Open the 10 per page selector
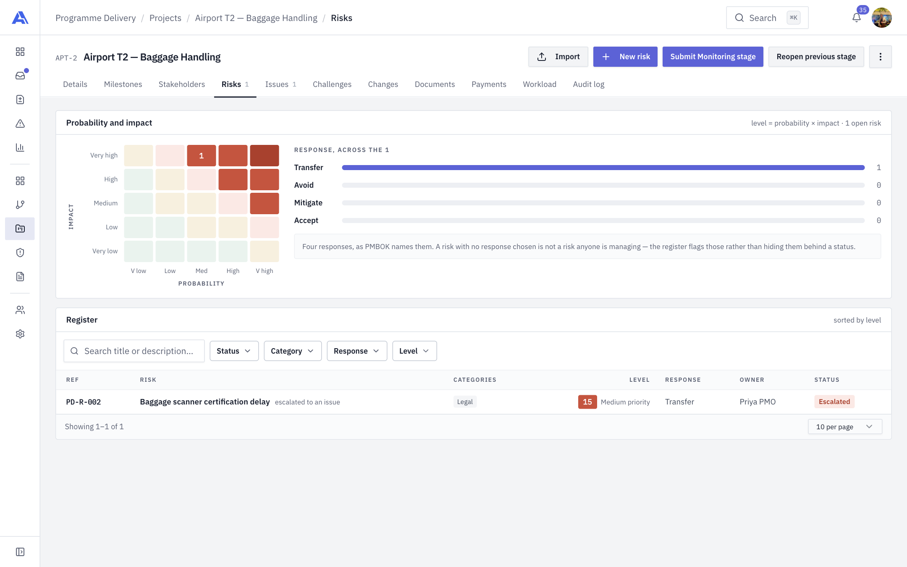 845,427
